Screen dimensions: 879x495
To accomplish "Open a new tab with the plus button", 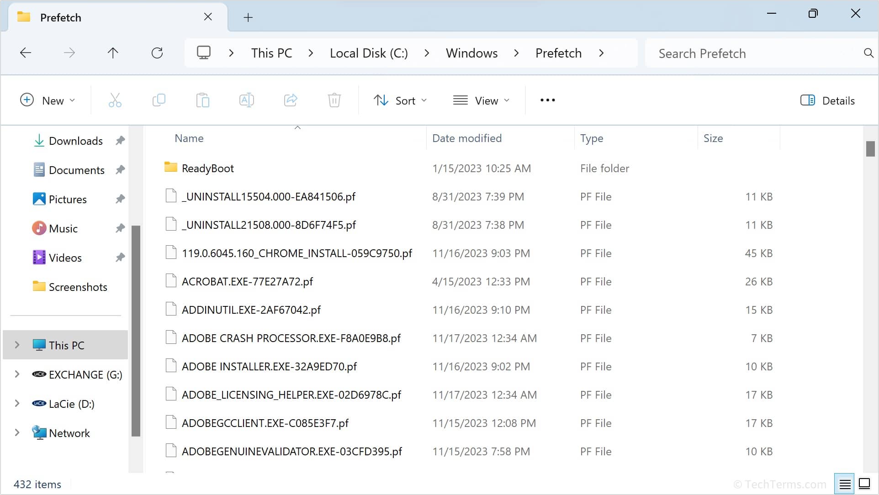I will pos(248,17).
